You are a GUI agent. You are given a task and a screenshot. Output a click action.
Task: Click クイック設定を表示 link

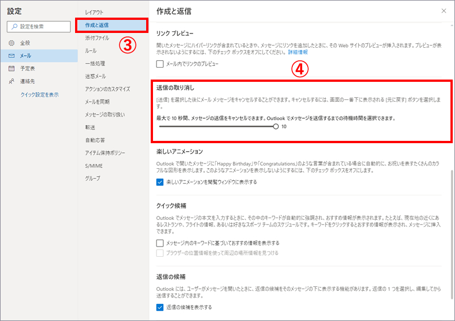coord(39,95)
